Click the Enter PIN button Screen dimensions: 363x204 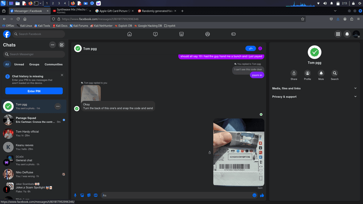[x=34, y=91]
